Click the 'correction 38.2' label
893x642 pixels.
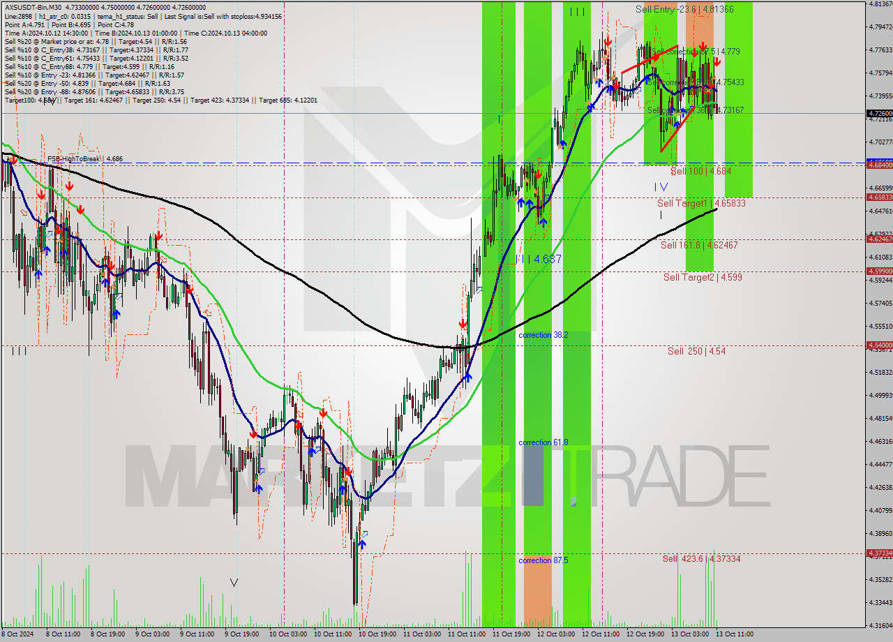[x=543, y=335]
